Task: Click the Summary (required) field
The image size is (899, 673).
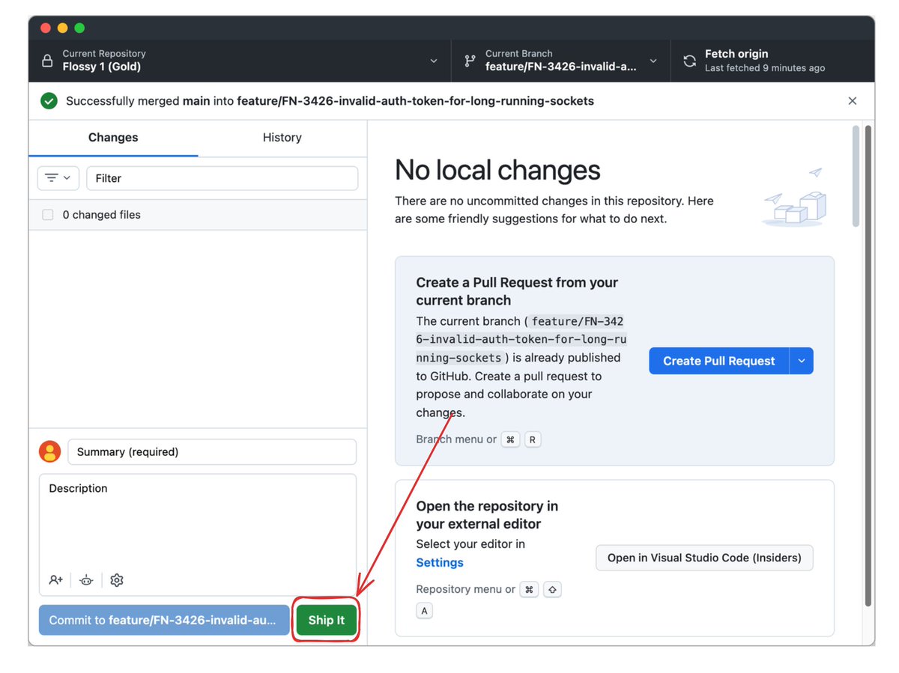Action: coord(212,452)
